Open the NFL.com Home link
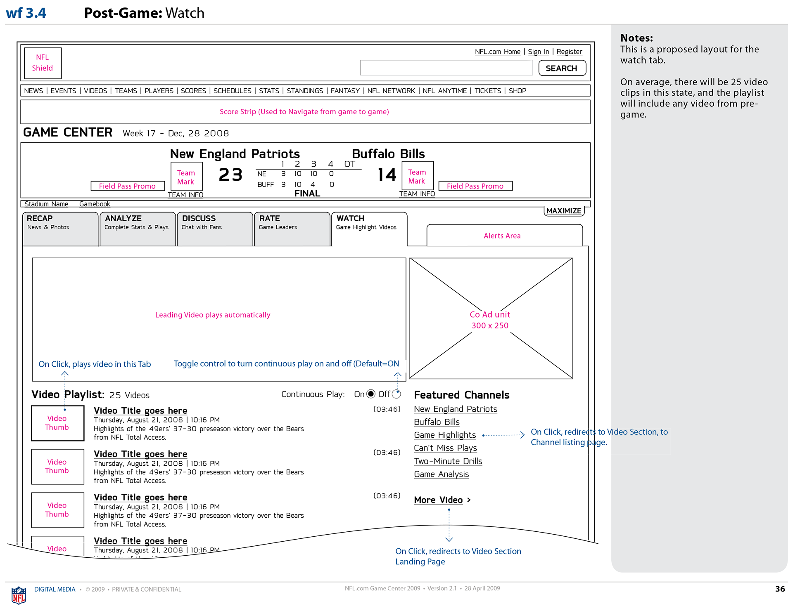Viewport: 793px width, 606px height. click(x=497, y=52)
